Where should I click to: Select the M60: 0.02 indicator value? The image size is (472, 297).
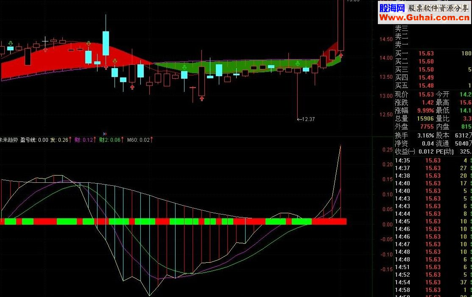tap(139, 140)
